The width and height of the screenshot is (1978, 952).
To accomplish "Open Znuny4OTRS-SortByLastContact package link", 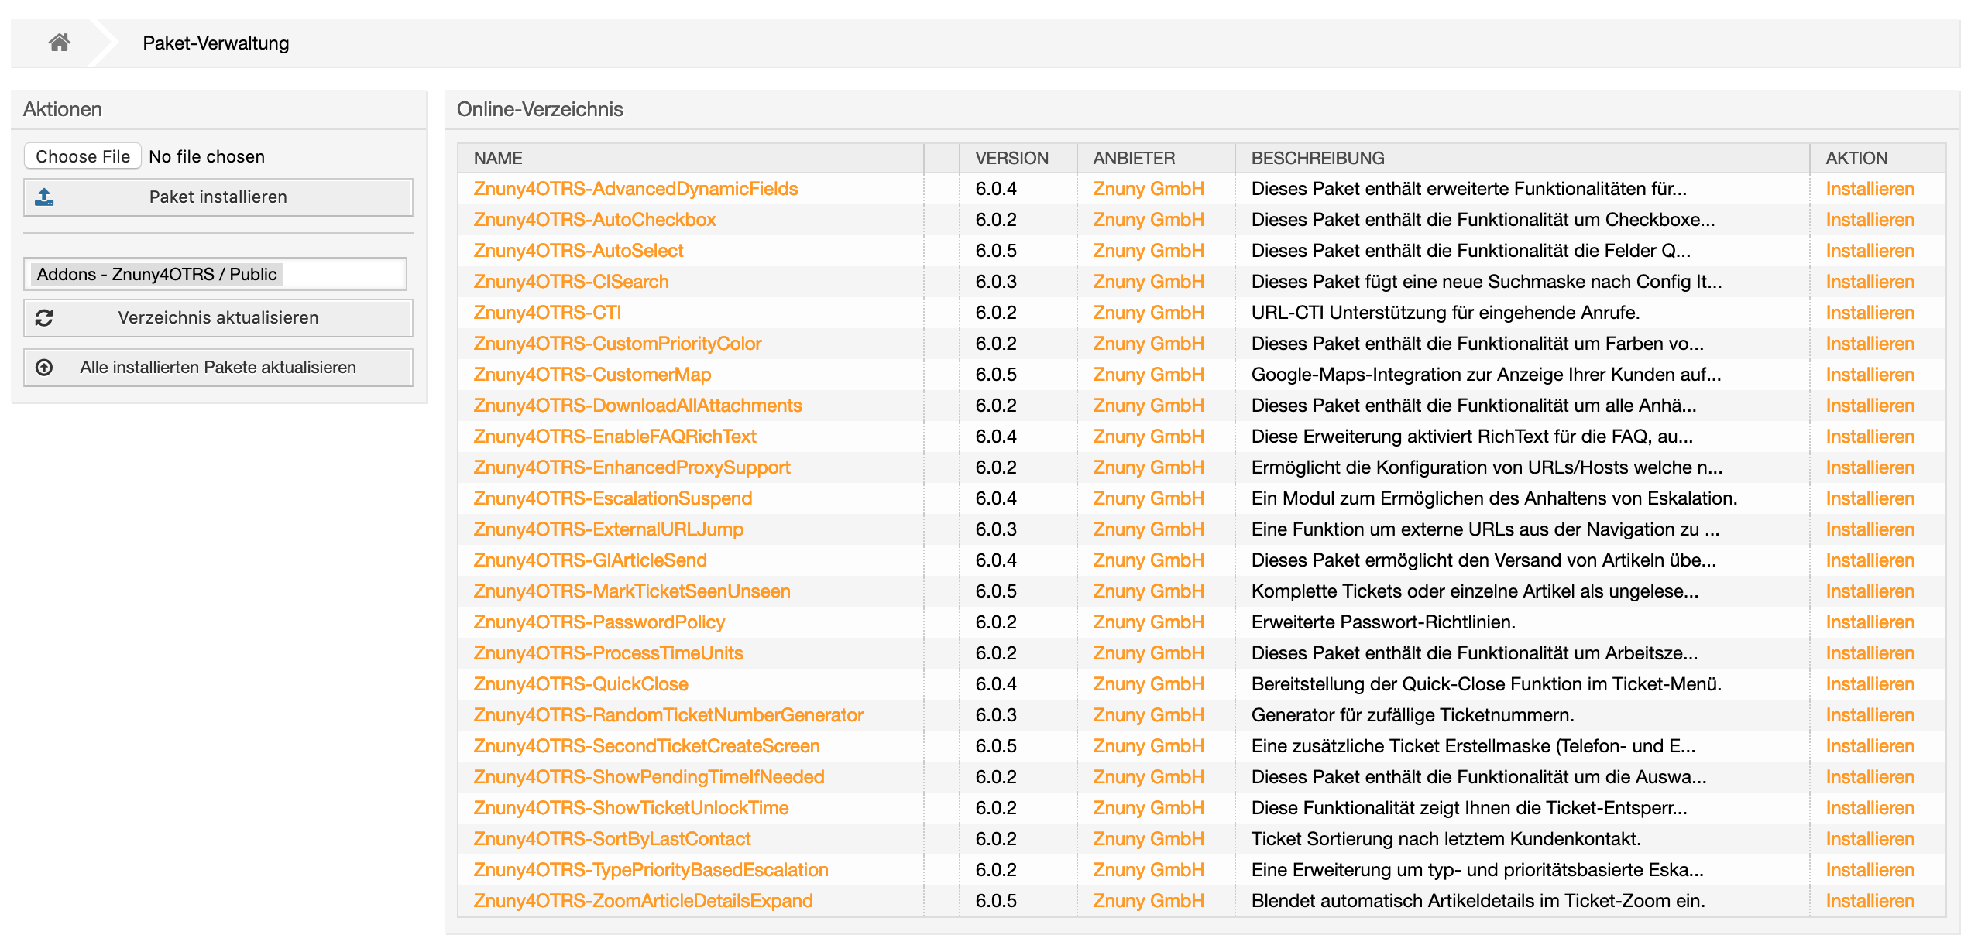I will coord(611,839).
